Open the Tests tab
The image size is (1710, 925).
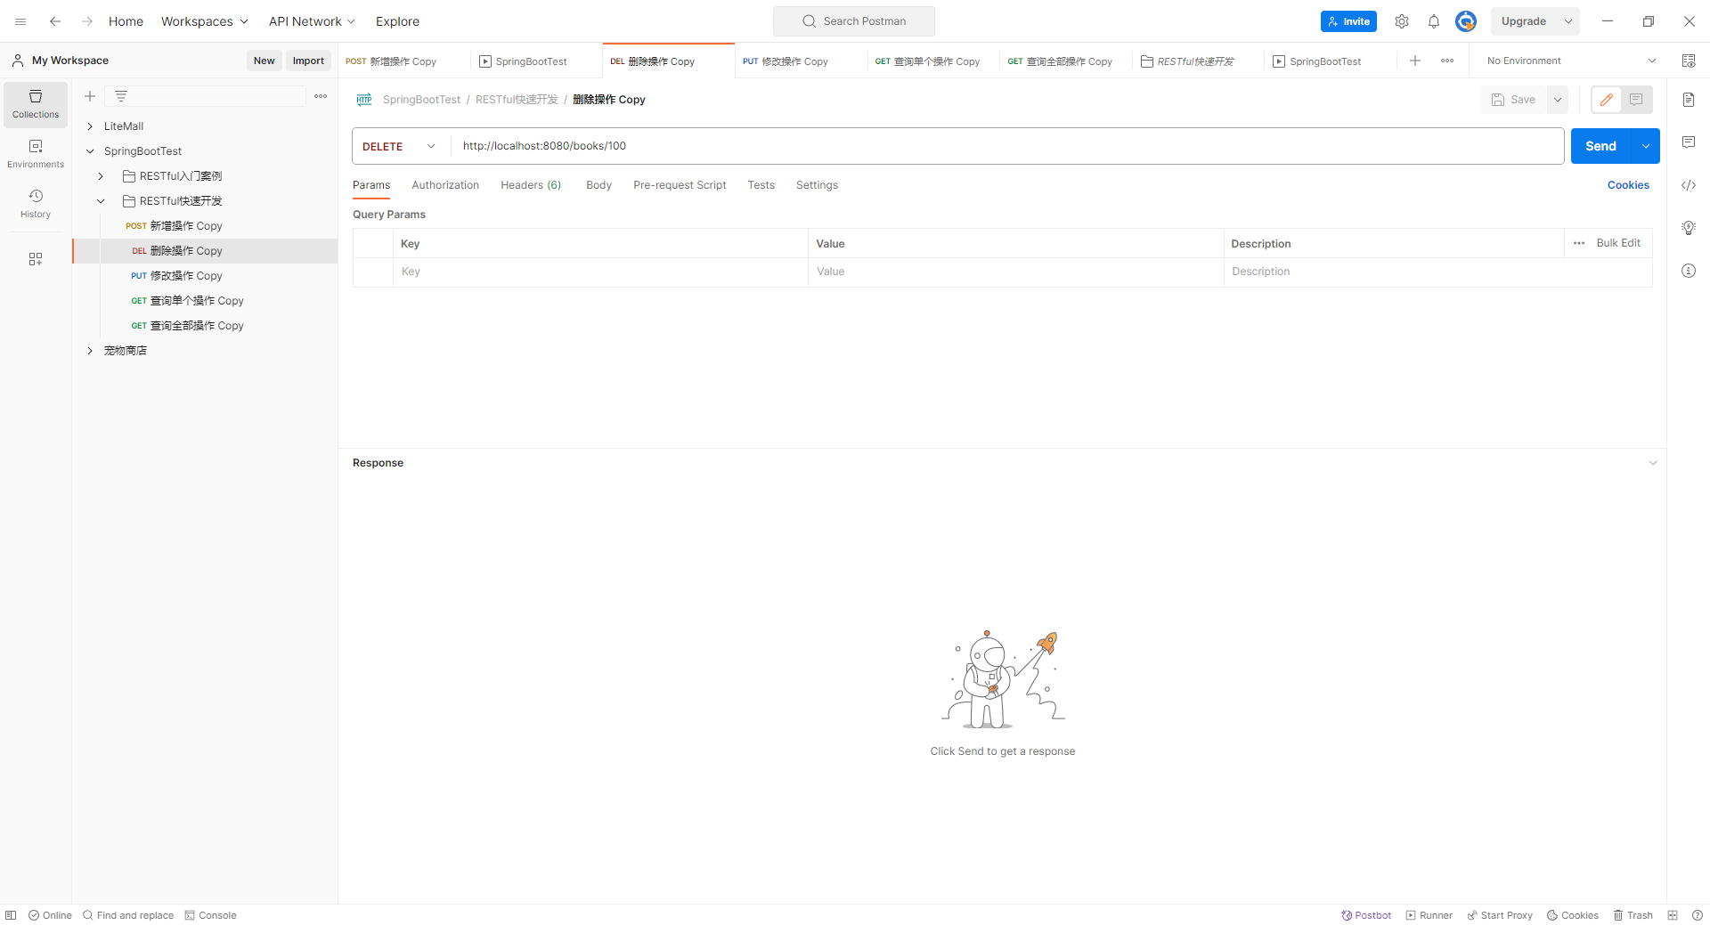tap(761, 185)
